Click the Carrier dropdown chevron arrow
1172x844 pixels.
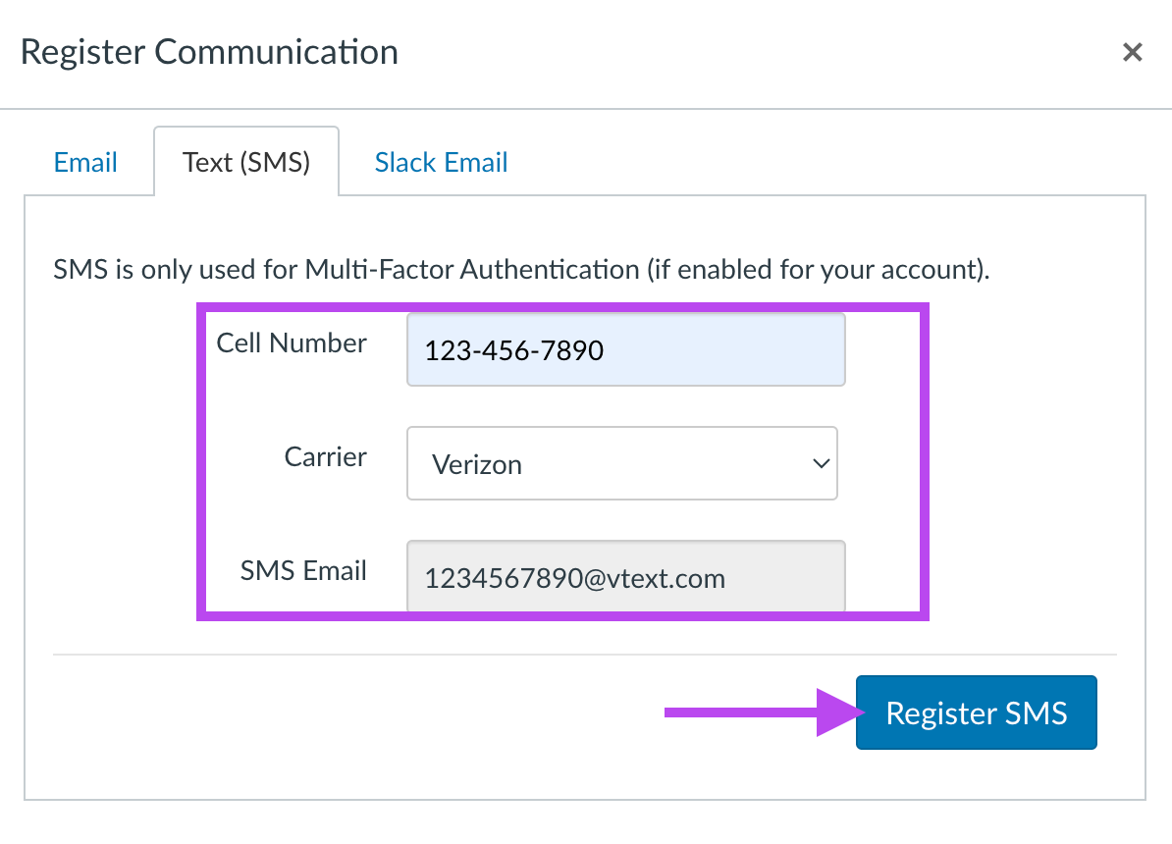[x=821, y=463]
